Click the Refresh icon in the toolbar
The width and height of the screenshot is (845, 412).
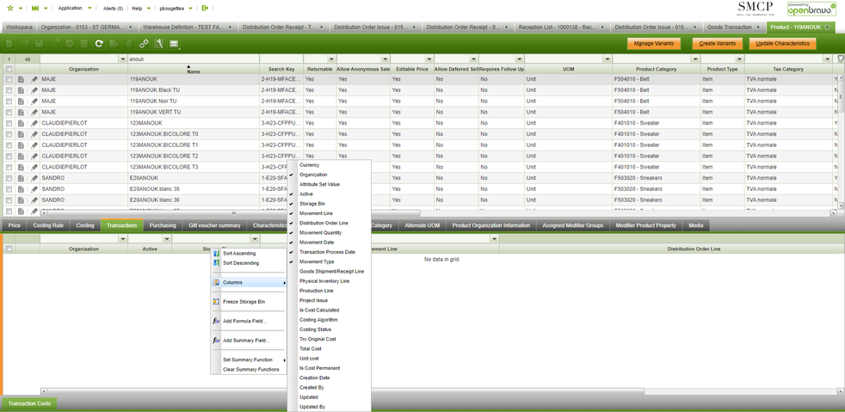click(99, 43)
